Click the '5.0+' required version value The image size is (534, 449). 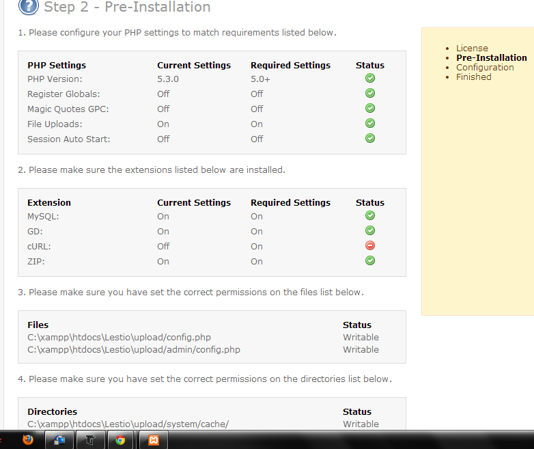[x=261, y=79]
